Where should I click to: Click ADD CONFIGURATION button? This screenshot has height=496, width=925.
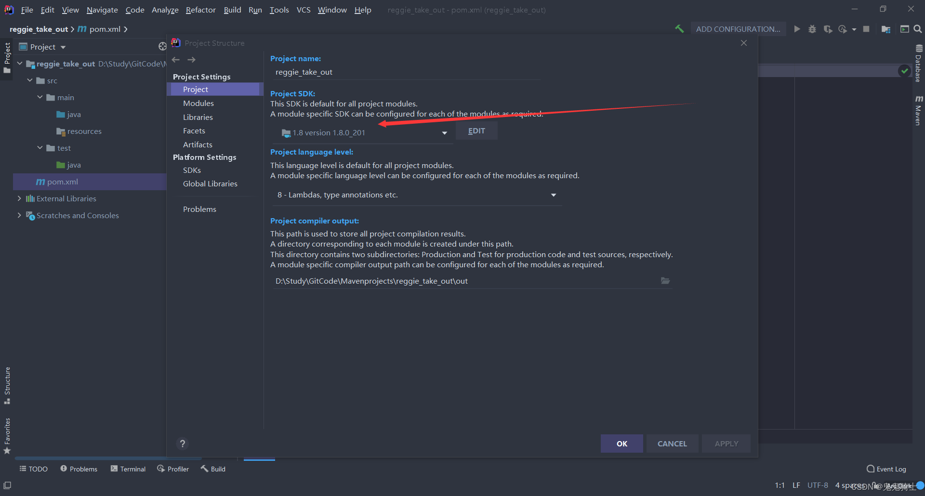pyautogui.click(x=738, y=29)
